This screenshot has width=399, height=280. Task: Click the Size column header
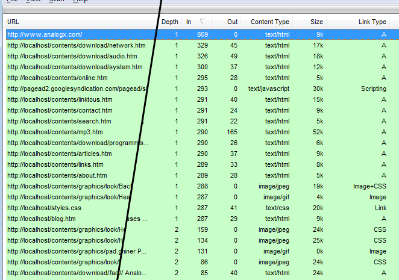tap(316, 22)
